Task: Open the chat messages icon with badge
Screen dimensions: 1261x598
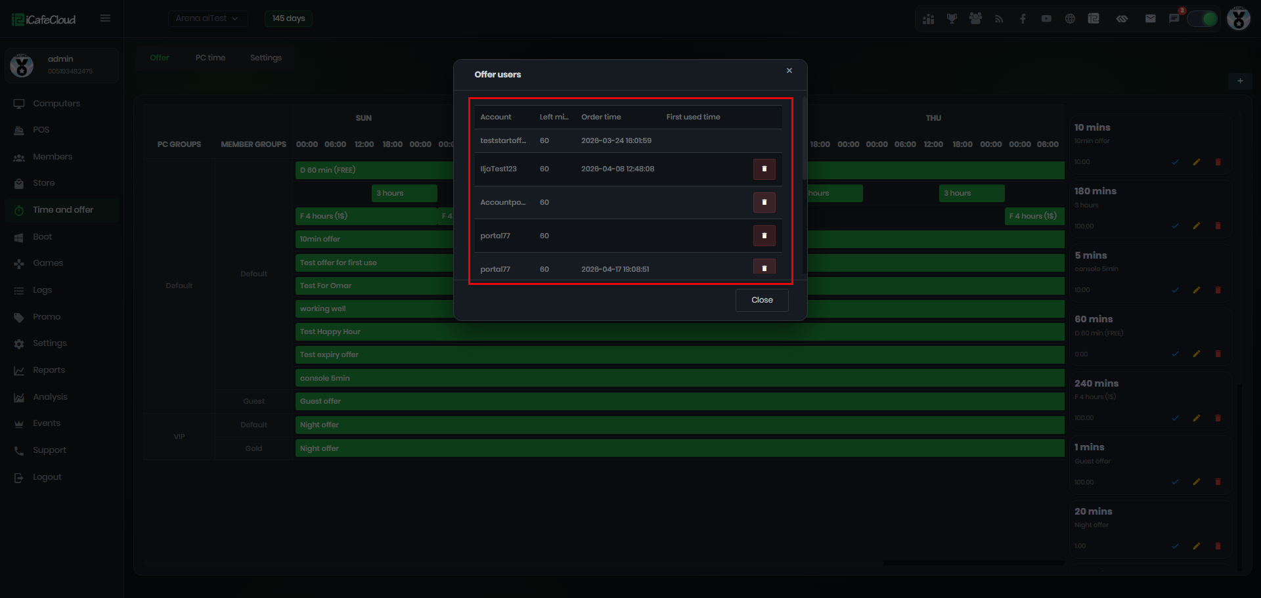Action: point(1174,18)
